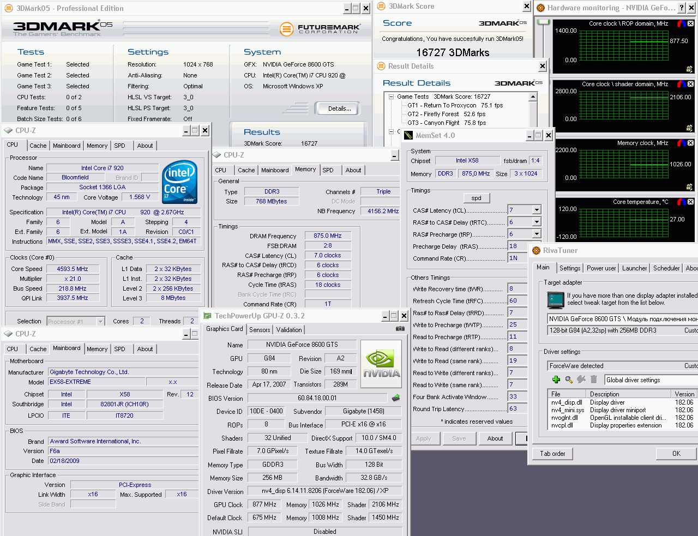The width and height of the screenshot is (698, 536).
Task: Click lock icon on Memory clock graph
Action: click(689, 187)
